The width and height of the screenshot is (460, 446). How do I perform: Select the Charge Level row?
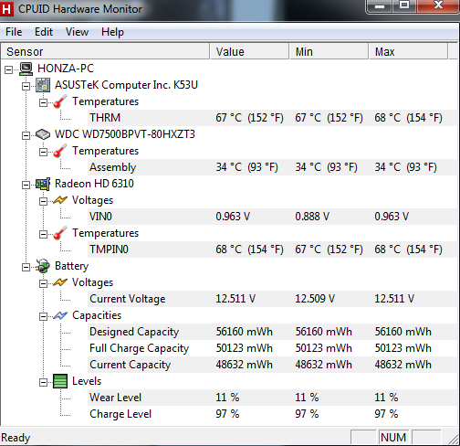pyautogui.click(x=273, y=414)
